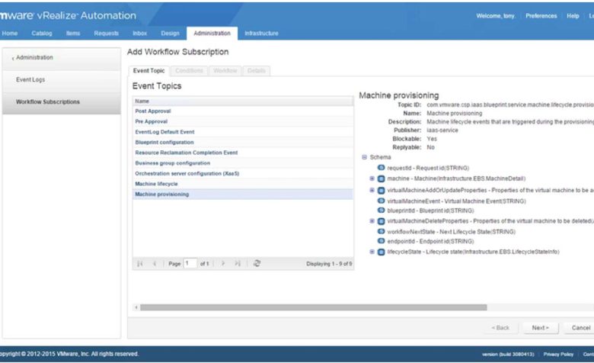594x363 pixels.
Task: Click the horizontal scrollbar left arrow
Action: click(136, 307)
